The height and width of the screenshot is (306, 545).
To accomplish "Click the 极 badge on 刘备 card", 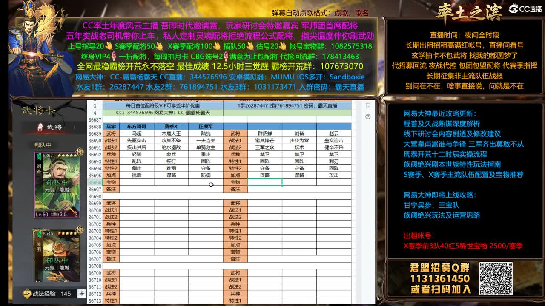I will coord(79,153).
